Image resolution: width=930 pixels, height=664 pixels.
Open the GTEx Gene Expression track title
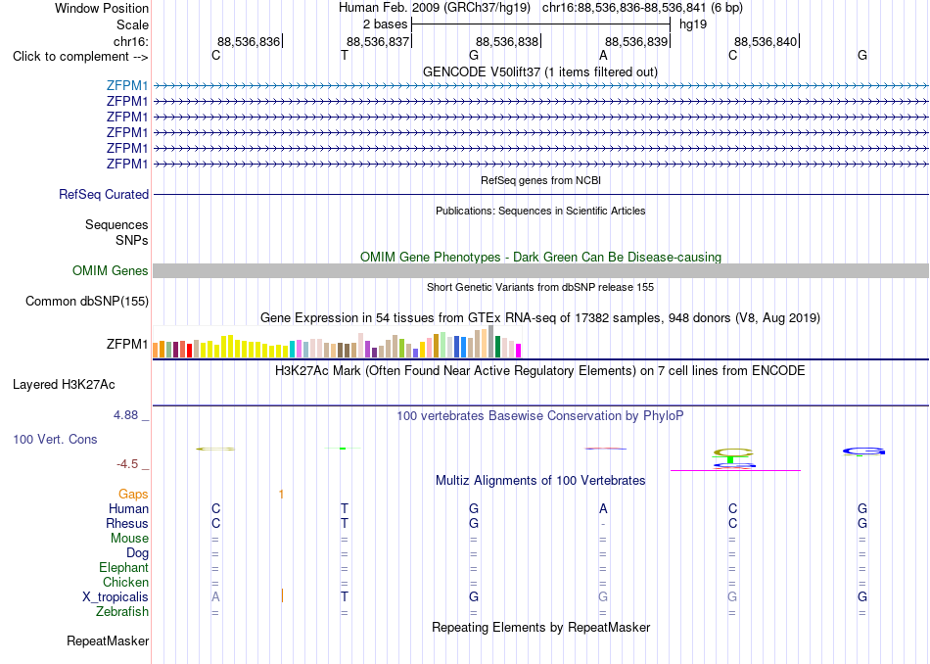point(539,318)
